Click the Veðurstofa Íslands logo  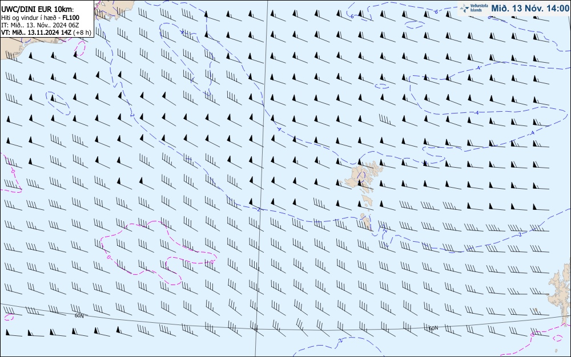click(x=474, y=8)
